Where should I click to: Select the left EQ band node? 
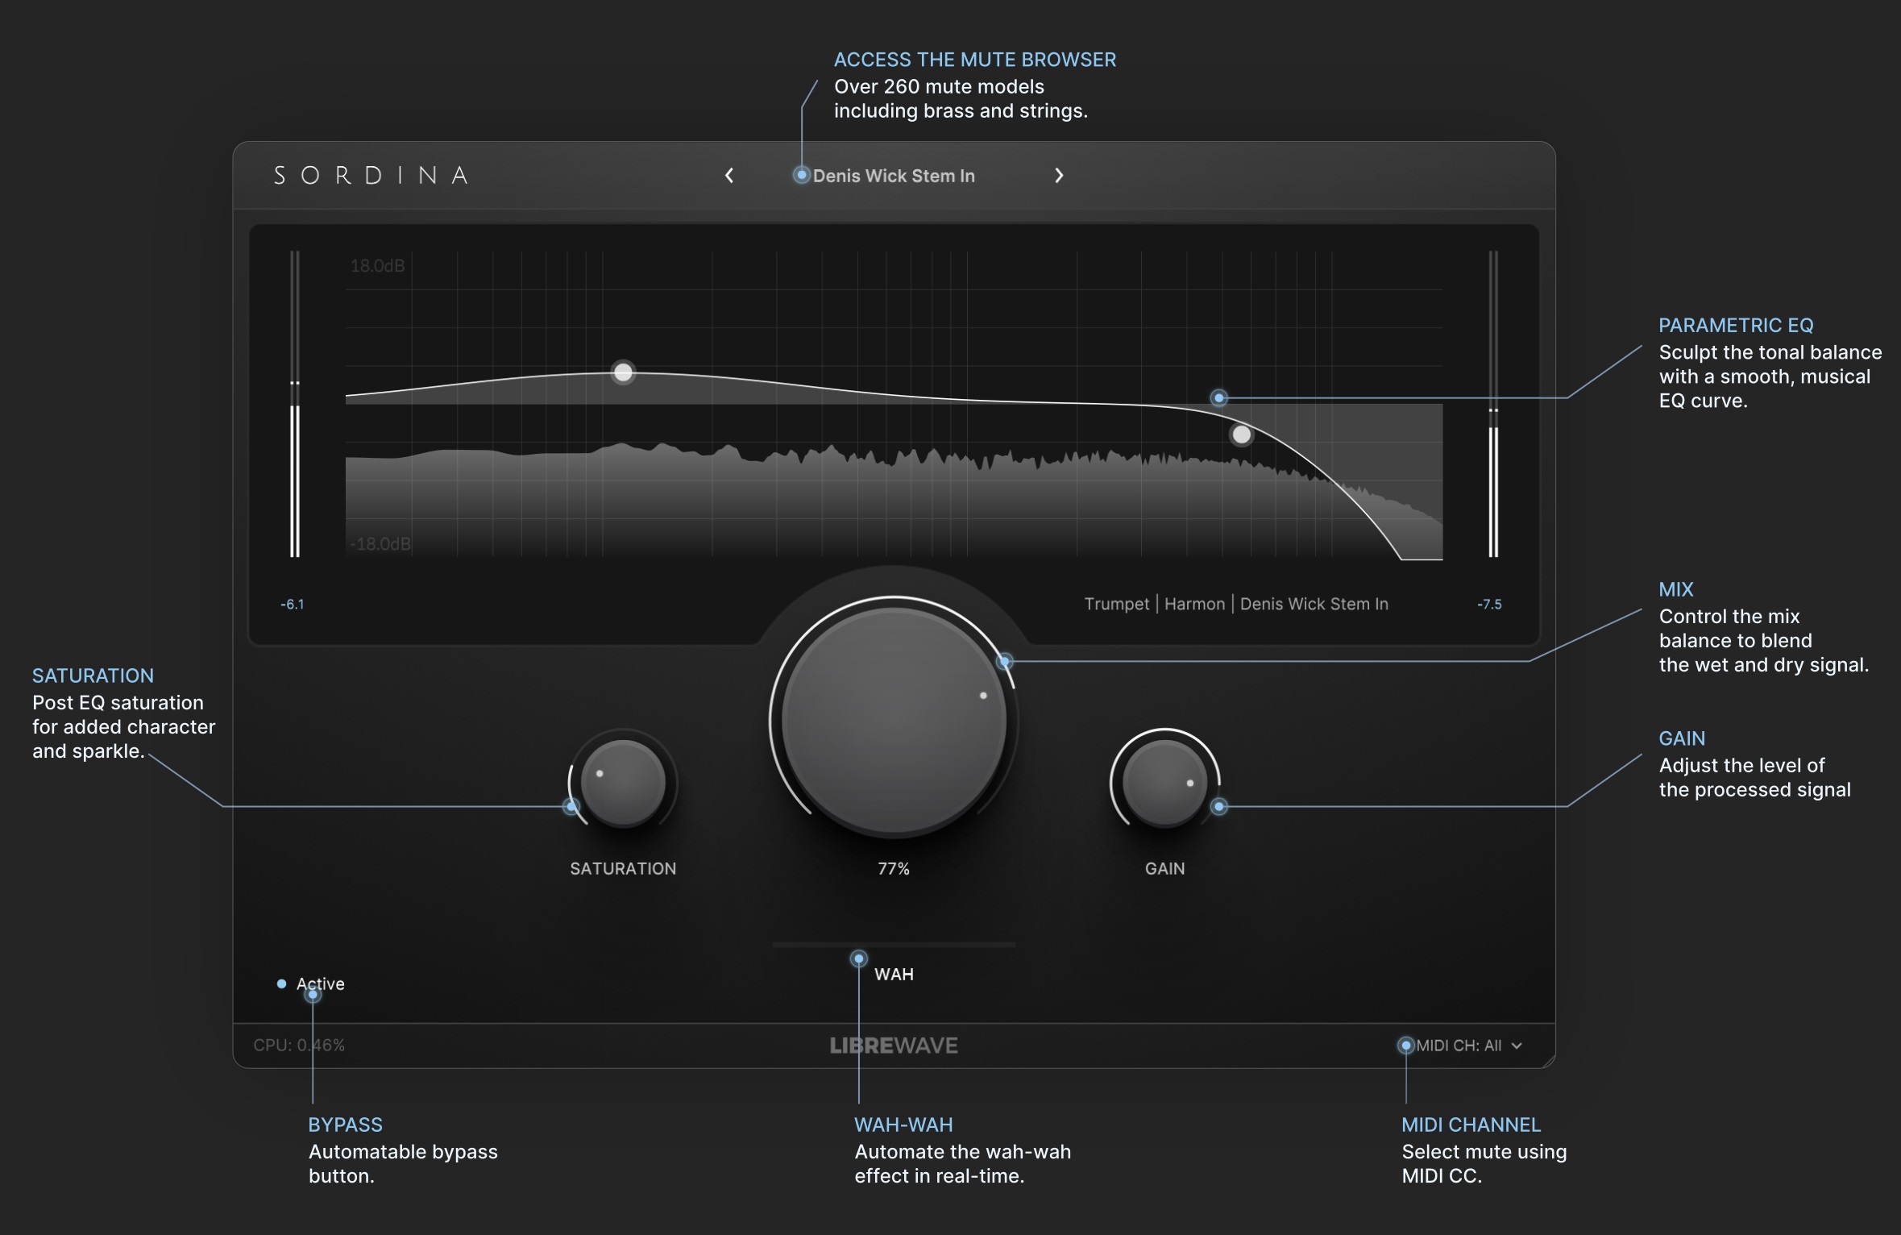(623, 372)
